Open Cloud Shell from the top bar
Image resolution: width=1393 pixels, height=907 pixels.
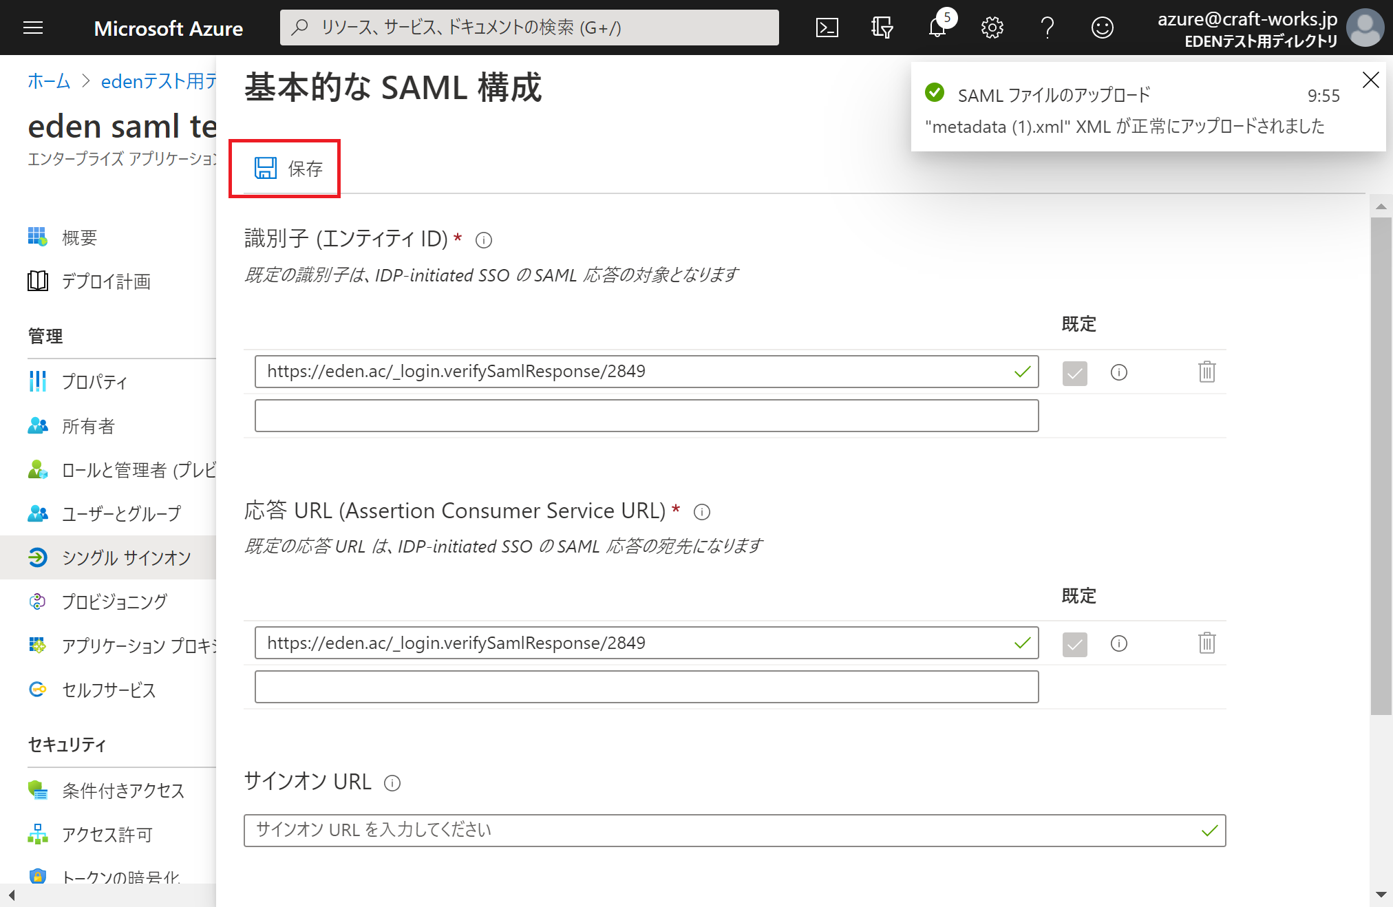tap(827, 28)
